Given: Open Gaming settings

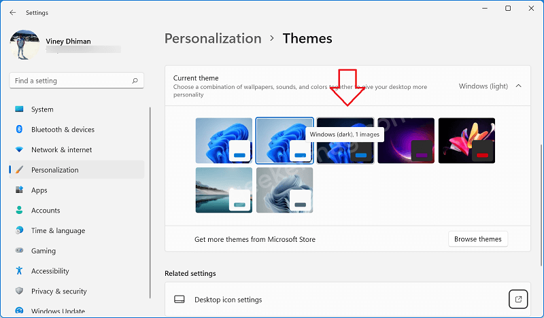Looking at the screenshot, I should click(77, 250).
